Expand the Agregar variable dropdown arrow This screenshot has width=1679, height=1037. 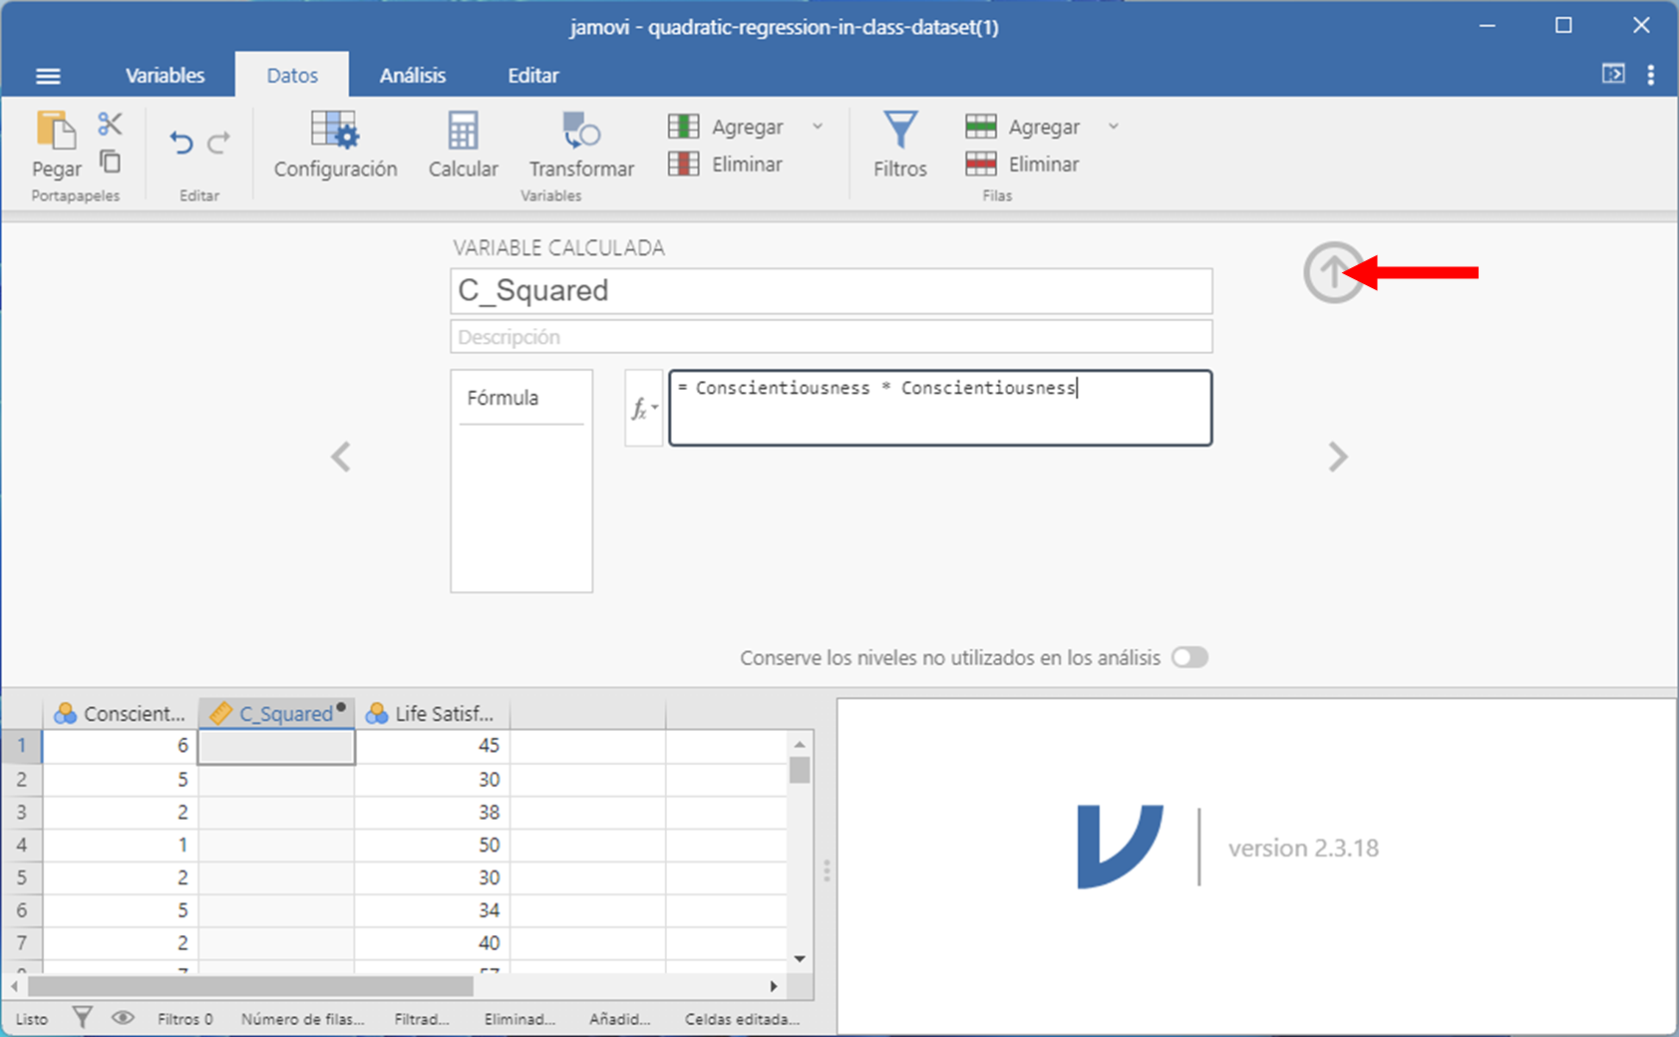[x=818, y=127]
